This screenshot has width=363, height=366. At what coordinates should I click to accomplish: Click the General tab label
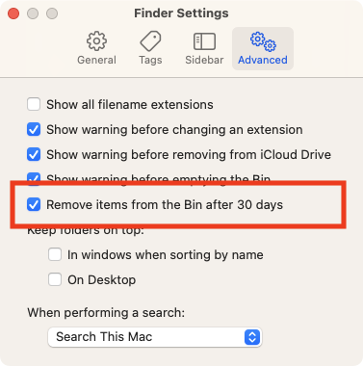(96, 60)
